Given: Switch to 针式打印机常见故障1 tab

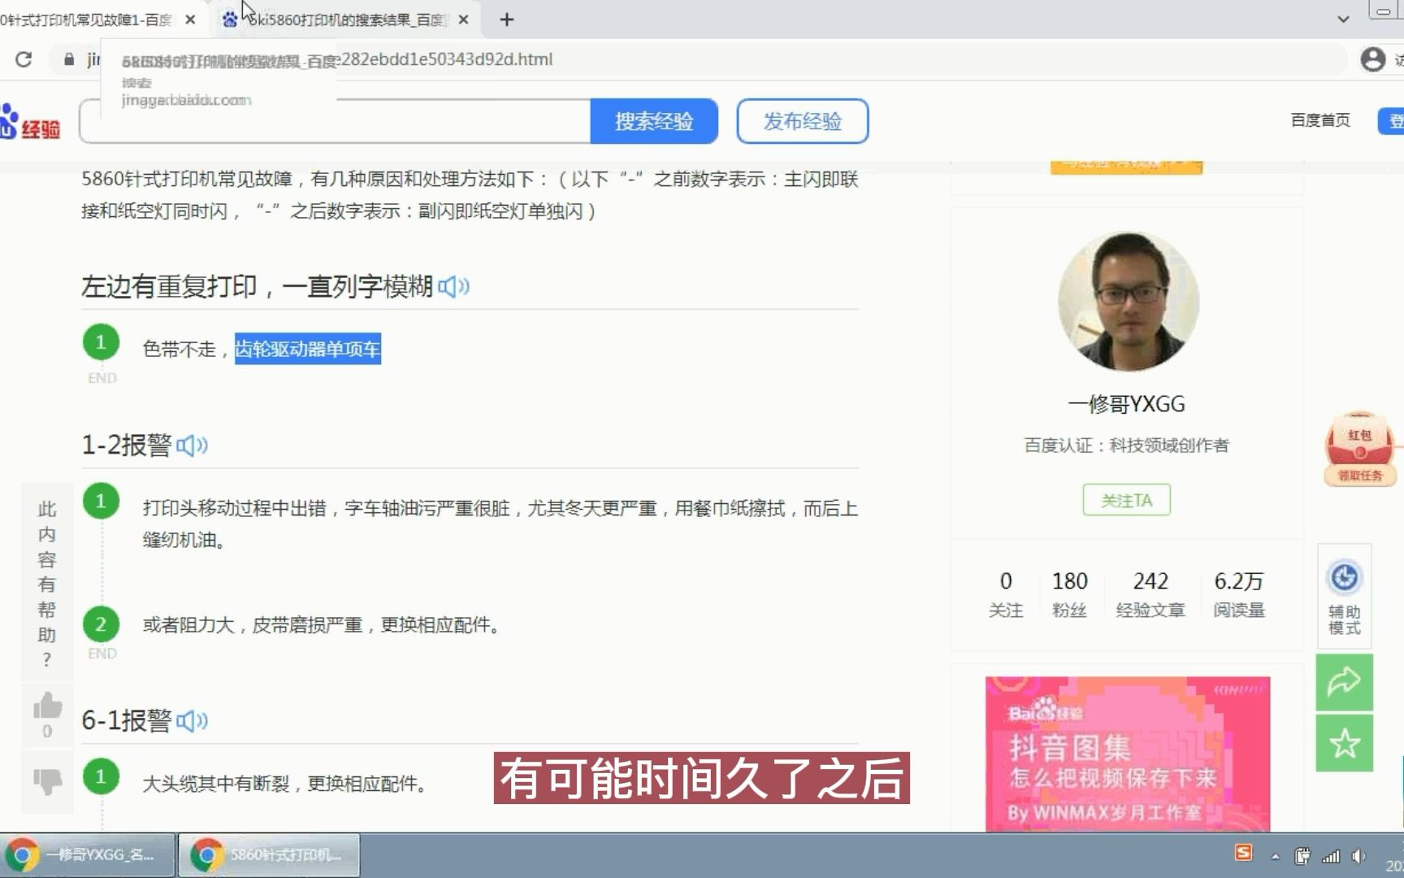Looking at the screenshot, I should 86,20.
